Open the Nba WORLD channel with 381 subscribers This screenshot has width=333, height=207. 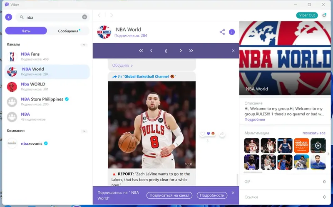[x=47, y=87]
